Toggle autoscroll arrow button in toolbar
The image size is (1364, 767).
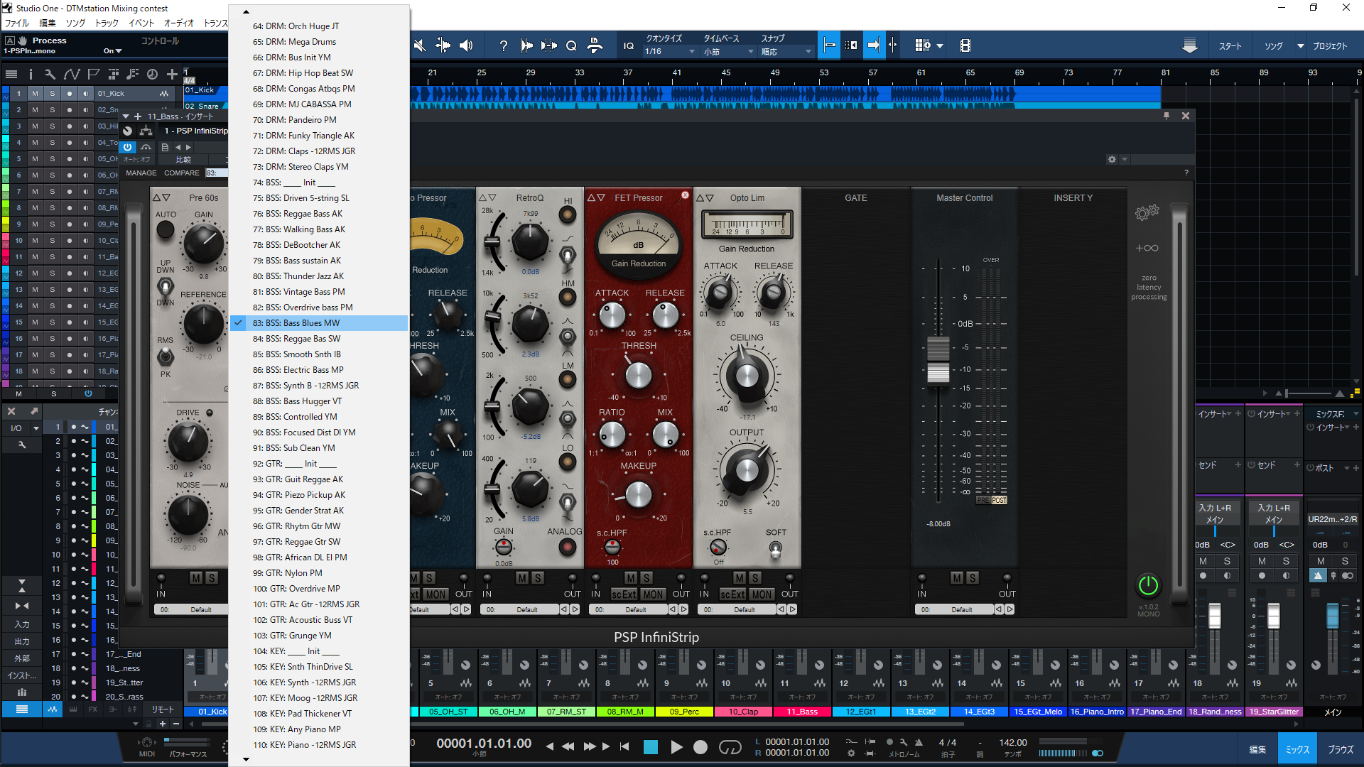tap(873, 45)
